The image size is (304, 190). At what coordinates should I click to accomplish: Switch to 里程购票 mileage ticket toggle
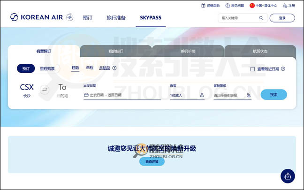47,68
